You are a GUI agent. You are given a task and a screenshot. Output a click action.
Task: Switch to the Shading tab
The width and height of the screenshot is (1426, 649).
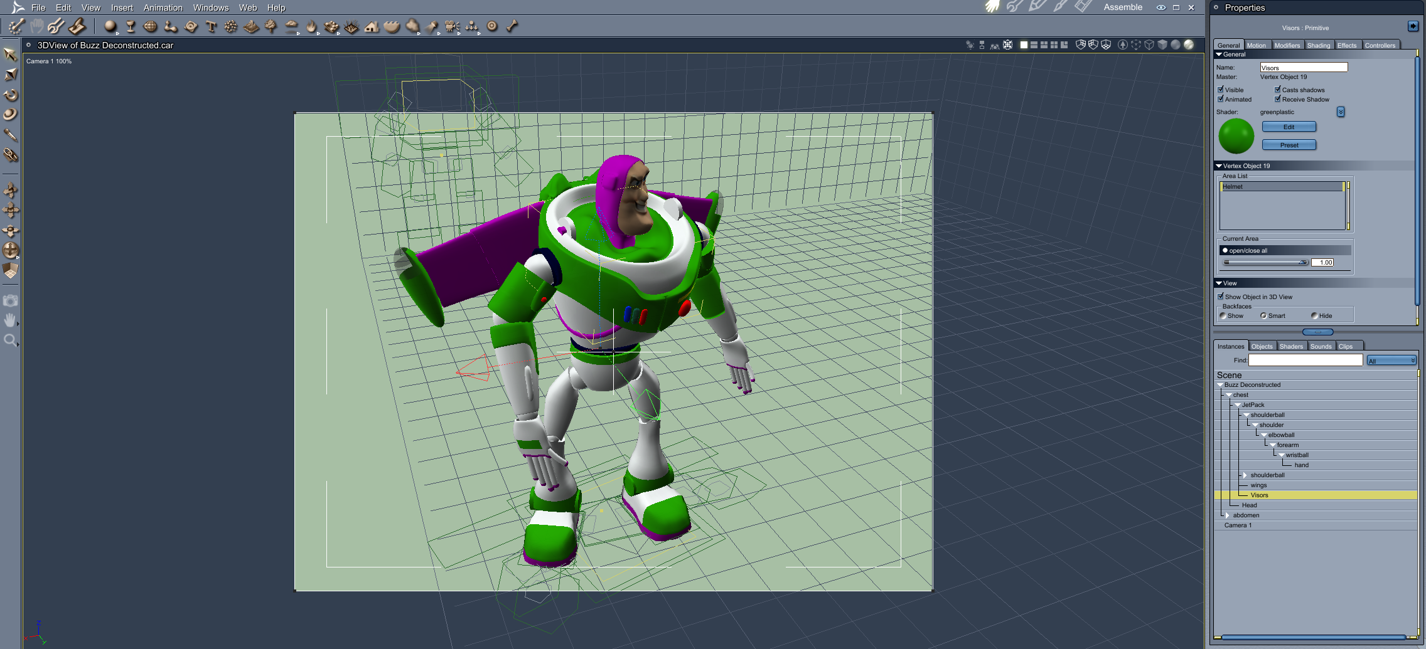pos(1319,45)
